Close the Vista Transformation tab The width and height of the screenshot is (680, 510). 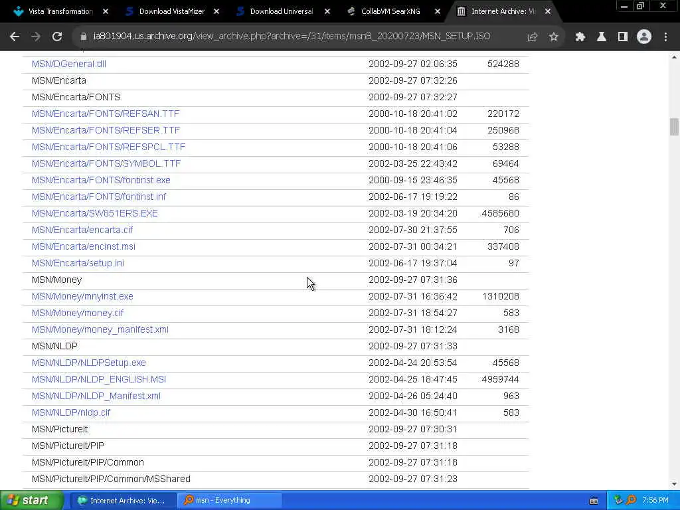106,11
